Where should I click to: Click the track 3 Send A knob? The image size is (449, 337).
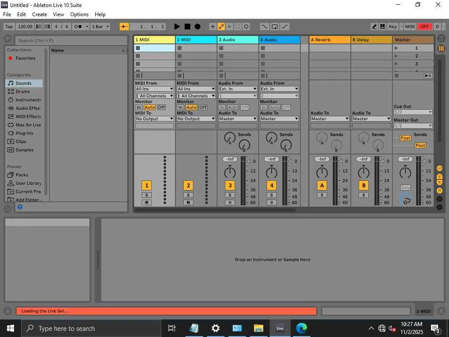pos(230,138)
